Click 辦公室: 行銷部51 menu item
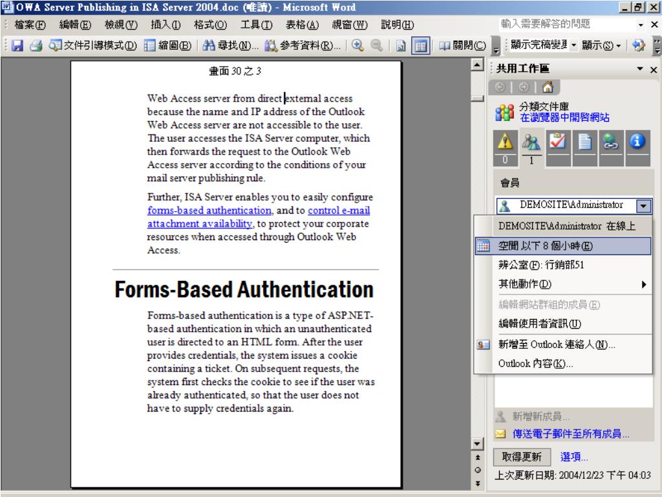Screen dimensions: 662x497 563,265
